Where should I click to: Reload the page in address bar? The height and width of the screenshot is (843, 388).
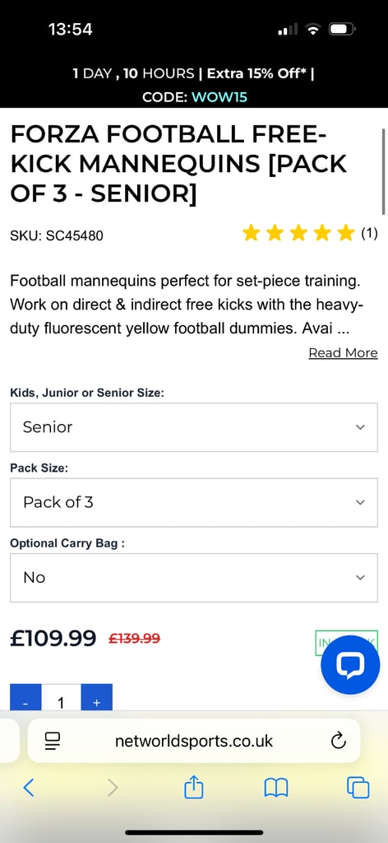coord(338,742)
